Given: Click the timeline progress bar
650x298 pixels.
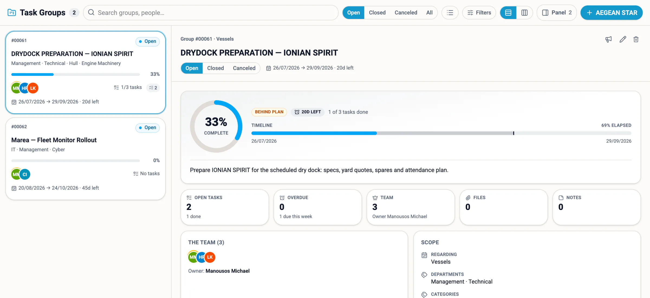Looking at the screenshot, I should click(x=441, y=133).
